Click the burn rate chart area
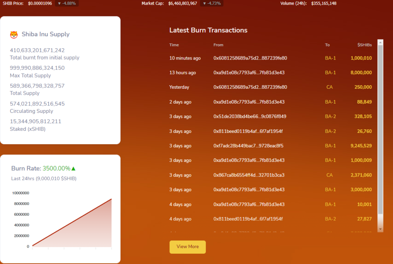Image resolution: width=393 pixels, height=264 pixels. [x=72, y=223]
